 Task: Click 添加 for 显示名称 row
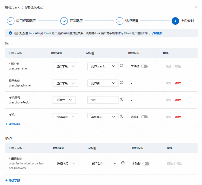pos(169,83)
